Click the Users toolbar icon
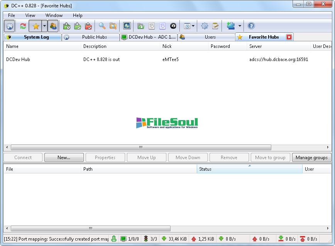Image resolution: width=335 pixels, height=246 pixels. click(x=53, y=26)
